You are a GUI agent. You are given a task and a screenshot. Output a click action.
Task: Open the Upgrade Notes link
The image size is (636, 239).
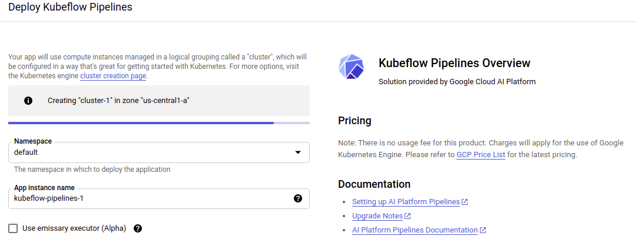377,216
